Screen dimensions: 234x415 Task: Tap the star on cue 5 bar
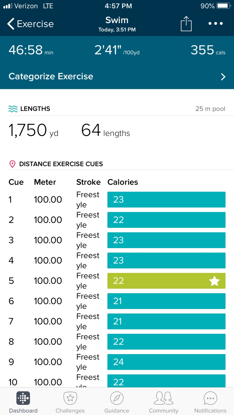click(214, 281)
